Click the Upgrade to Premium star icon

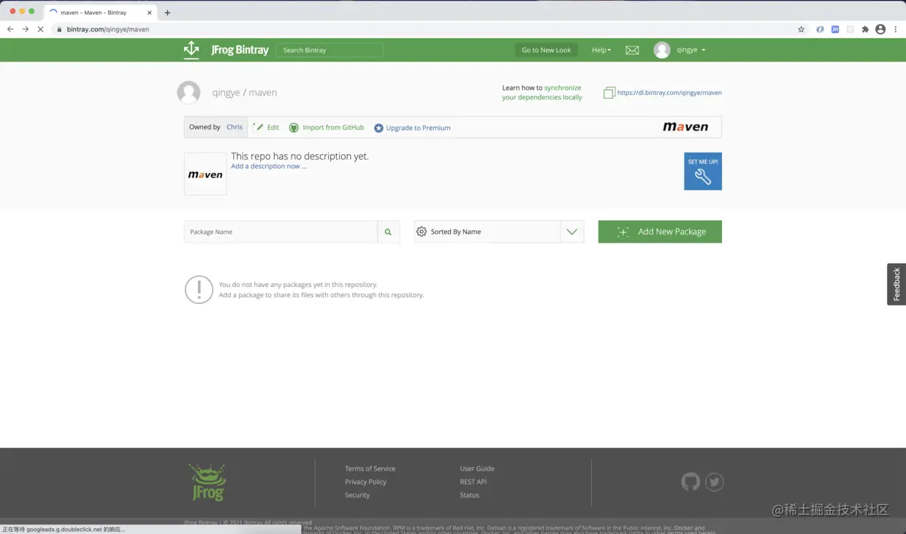coord(378,128)
